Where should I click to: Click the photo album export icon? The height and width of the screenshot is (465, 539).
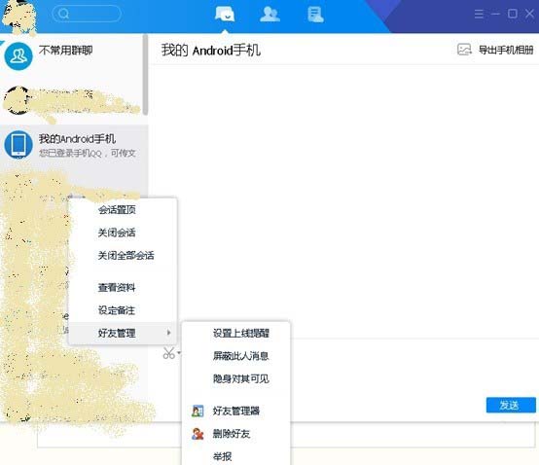point(464,50)
